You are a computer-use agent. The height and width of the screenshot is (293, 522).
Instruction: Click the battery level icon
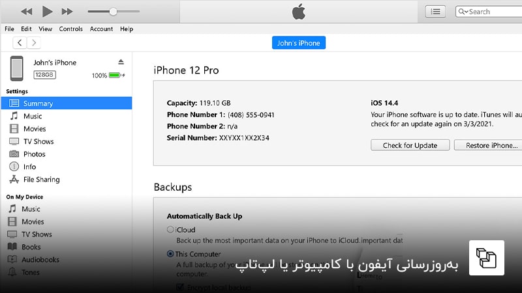point(116,75)
